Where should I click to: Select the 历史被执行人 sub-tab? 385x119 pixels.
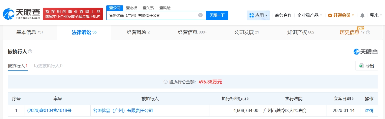[48, 66]
